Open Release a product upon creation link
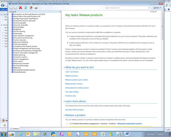The image size is (171, 137). click(x=77, y=80)
